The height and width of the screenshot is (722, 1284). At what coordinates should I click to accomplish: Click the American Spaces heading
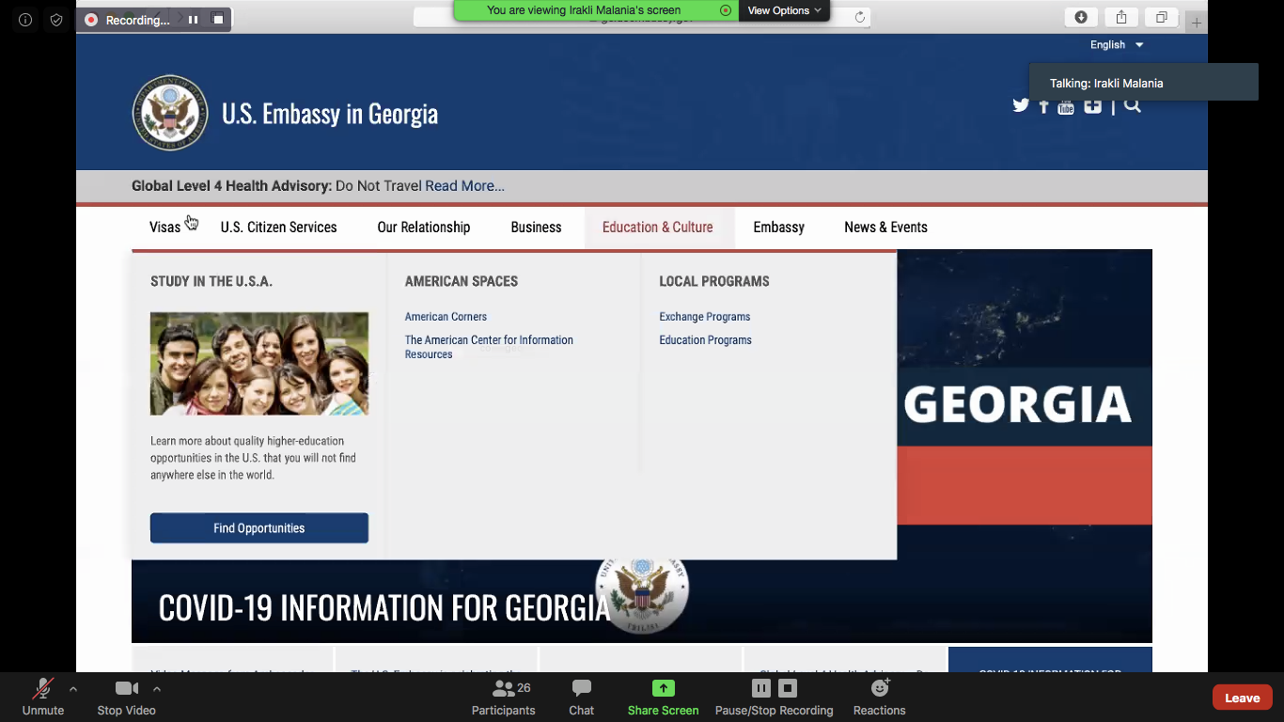[462, 281]
